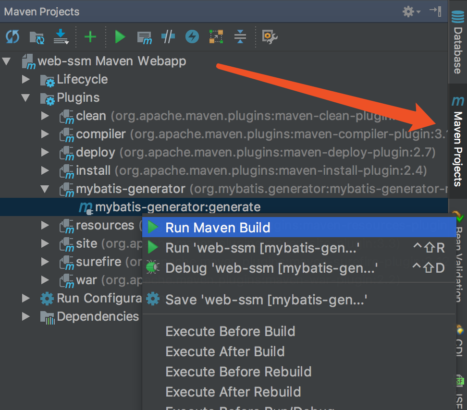Select the Run Configurations tree item
The width and height of the screenshot is (467, 410).
pos(71,299)
